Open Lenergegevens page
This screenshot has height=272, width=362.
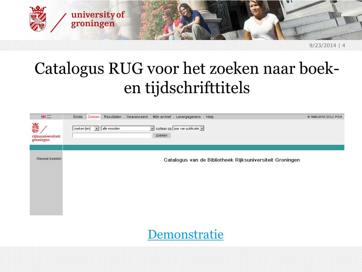click(188, 117)
